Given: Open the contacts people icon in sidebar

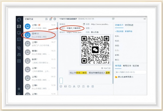Looking at the screenshot, I should tap(19, 54).
